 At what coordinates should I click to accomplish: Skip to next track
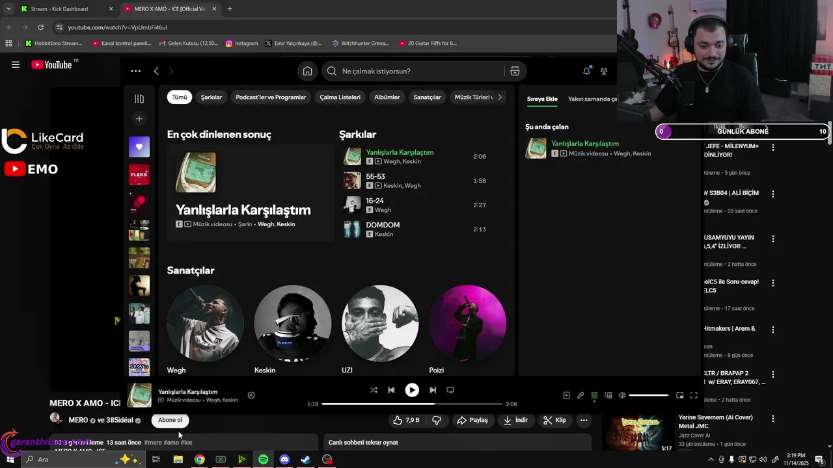tap(433, 390)
